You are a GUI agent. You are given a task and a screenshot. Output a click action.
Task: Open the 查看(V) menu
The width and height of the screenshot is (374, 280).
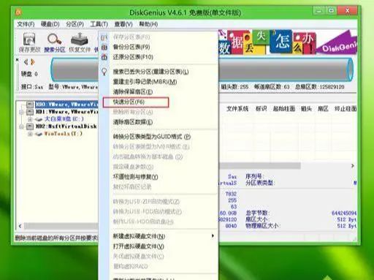123,24
